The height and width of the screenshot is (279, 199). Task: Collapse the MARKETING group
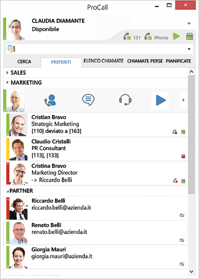(7, 82)
